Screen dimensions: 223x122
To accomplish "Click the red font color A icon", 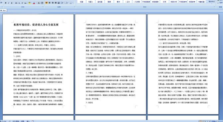I will click(x=34, y=3).
